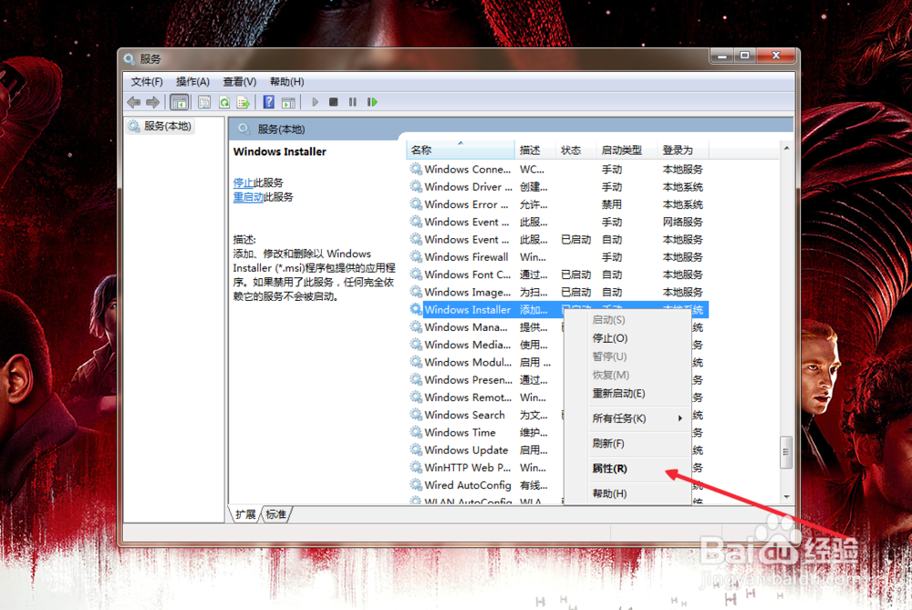Open the 文件(F) menu
912x610 pixels.
[147, 81]
